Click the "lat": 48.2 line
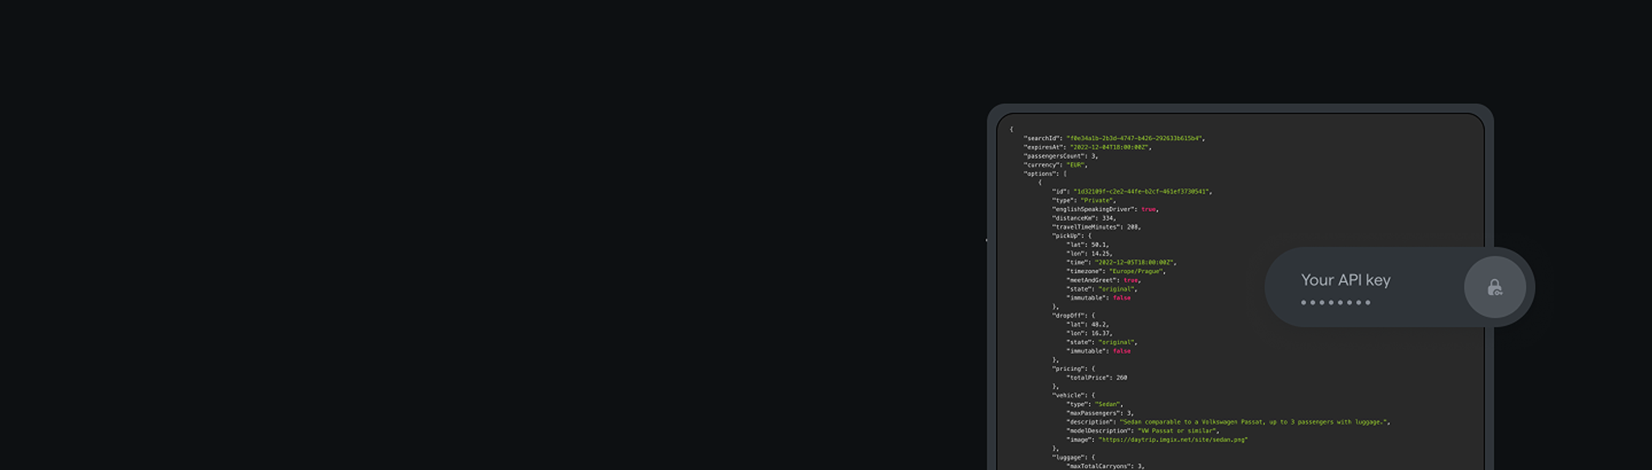The image size is (1652, 470). [x=1087, y=324]
